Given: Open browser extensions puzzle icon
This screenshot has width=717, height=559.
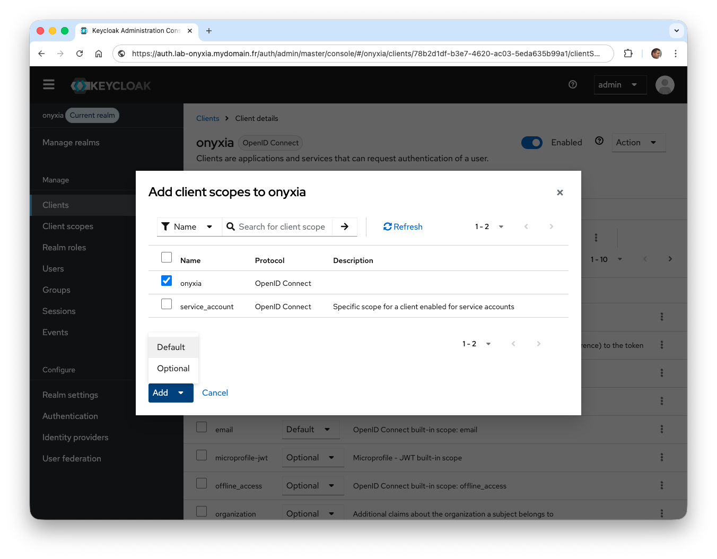Looking at the screenshot, I should pyautogui.click(x=628, y=54).
